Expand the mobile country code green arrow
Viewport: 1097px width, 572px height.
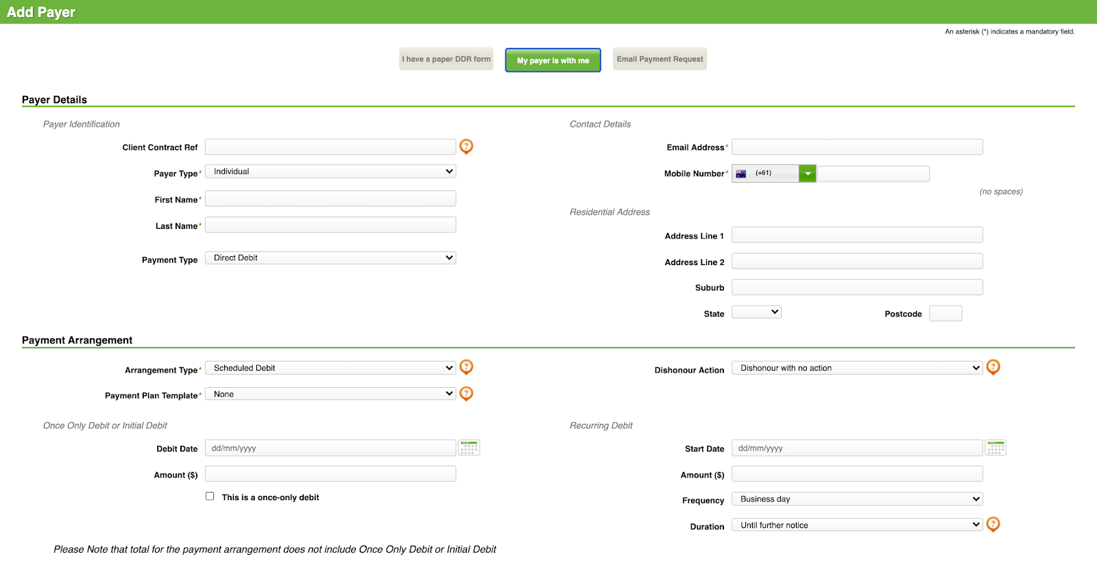(x=808, y=173)
